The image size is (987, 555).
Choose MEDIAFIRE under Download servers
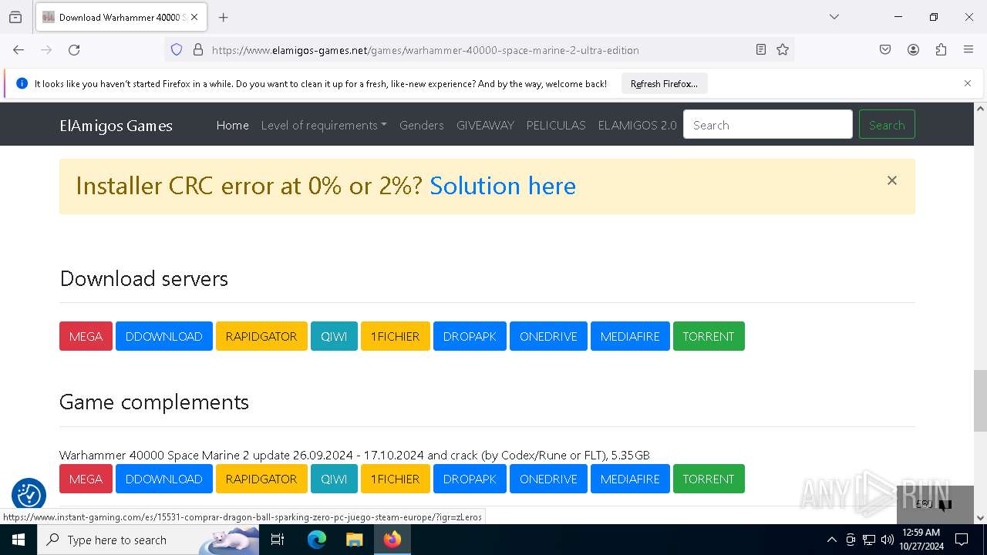click(630, 336)
